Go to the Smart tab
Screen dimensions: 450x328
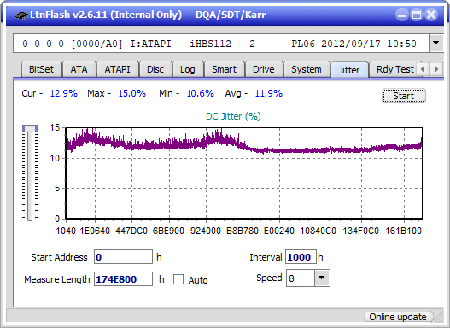[224, 69]
